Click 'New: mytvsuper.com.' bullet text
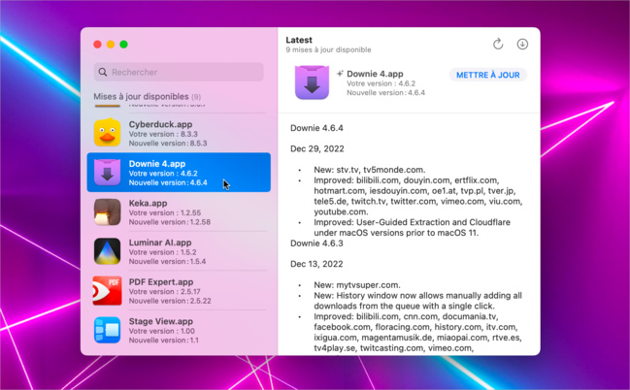 point(357,285)
